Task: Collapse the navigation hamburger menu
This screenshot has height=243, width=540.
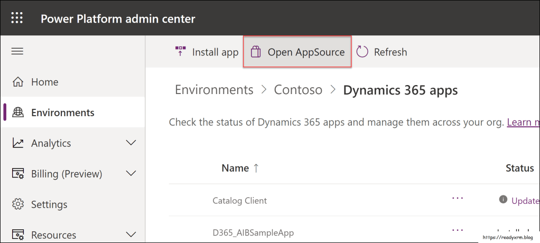Action: [17, 51]
